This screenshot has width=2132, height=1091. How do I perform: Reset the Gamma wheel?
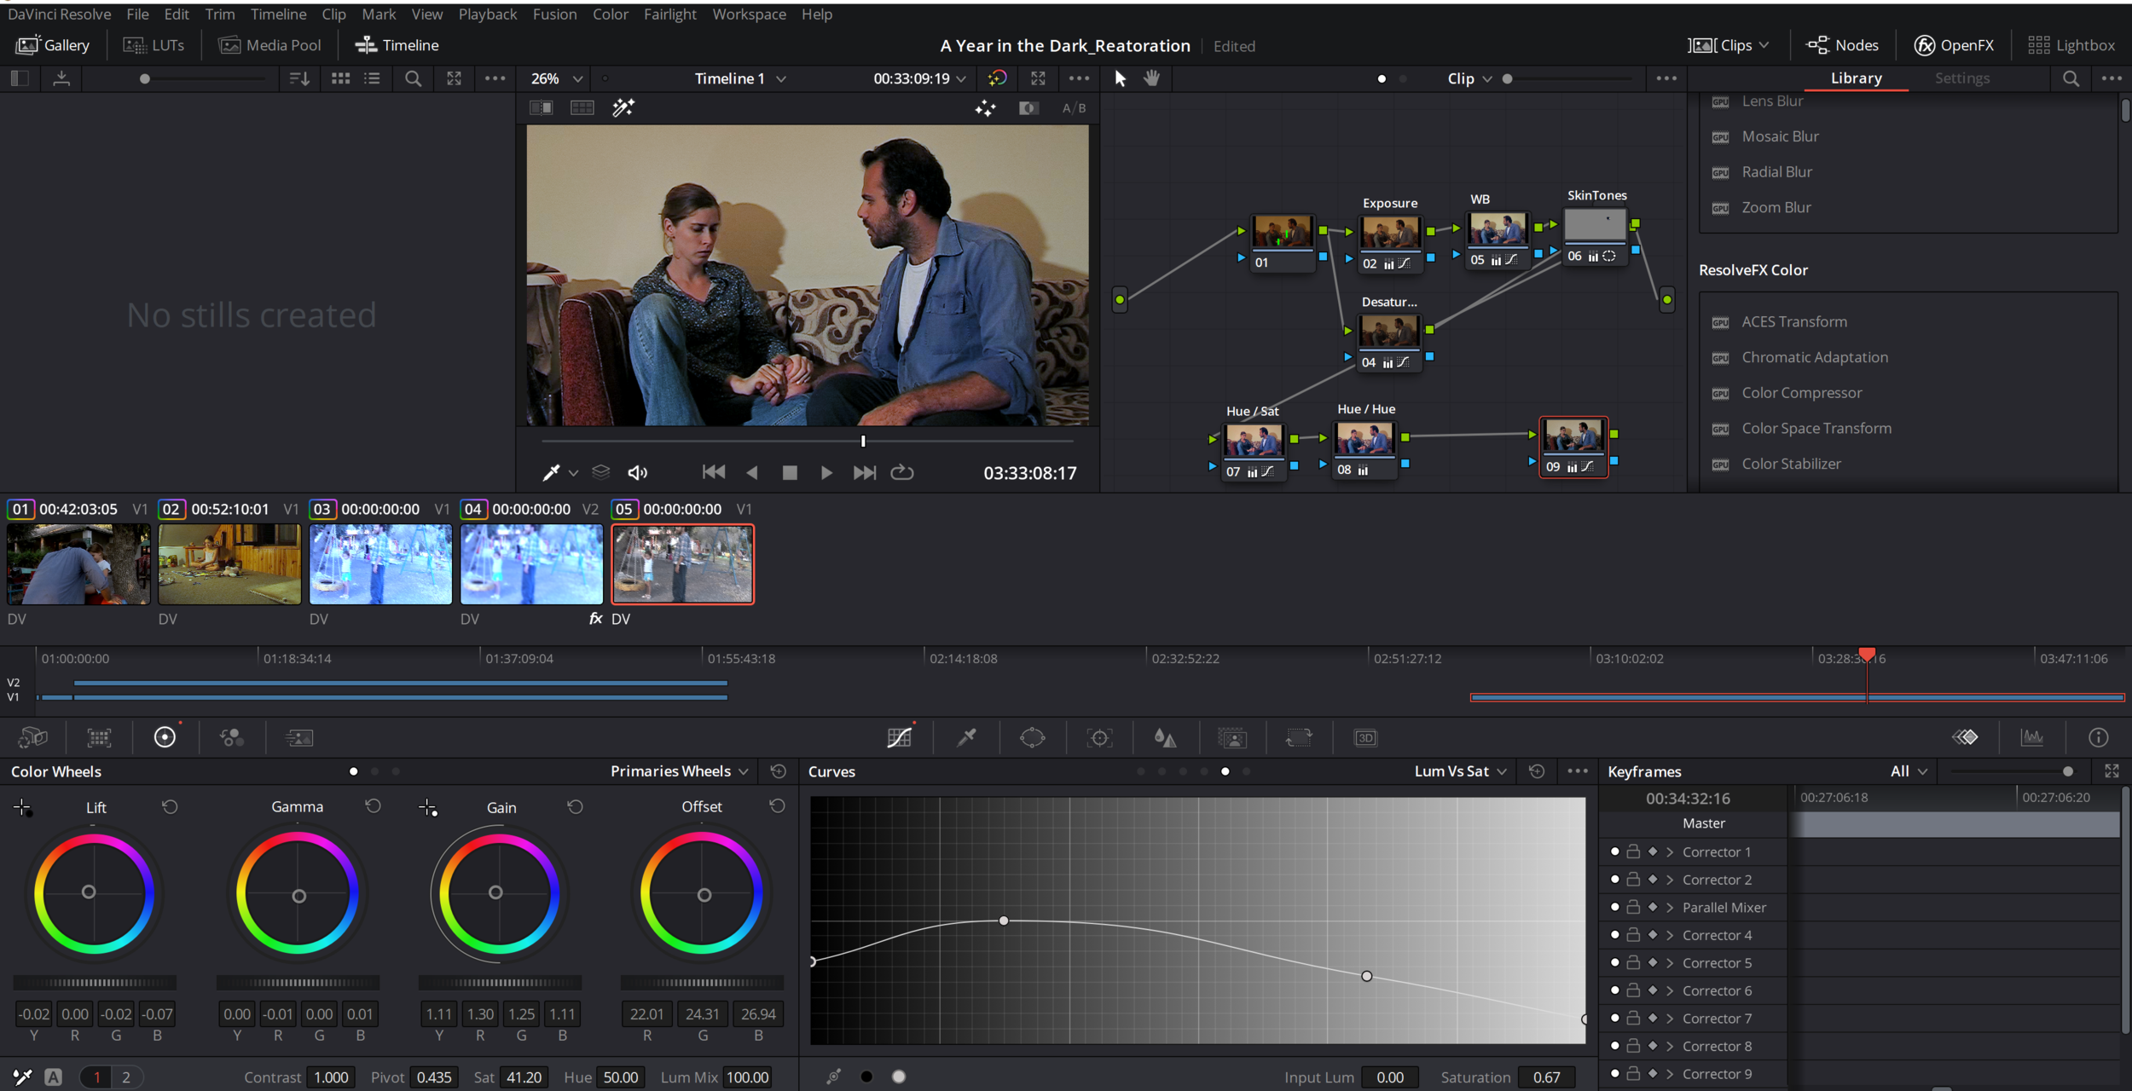(373, 805)
